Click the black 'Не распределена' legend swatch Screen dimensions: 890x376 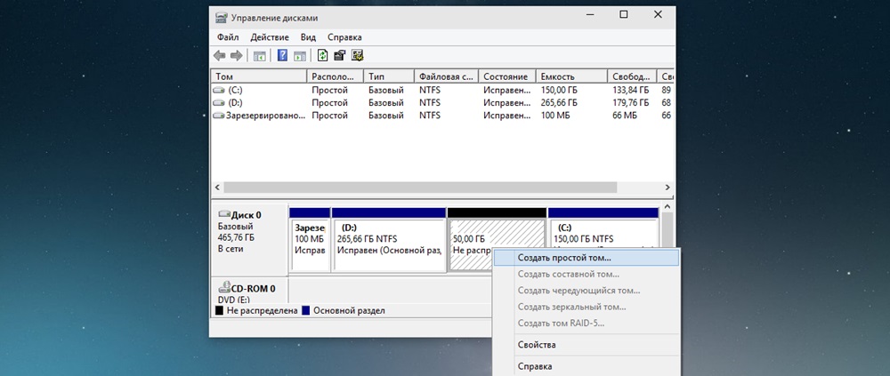(x=220, y=311)
